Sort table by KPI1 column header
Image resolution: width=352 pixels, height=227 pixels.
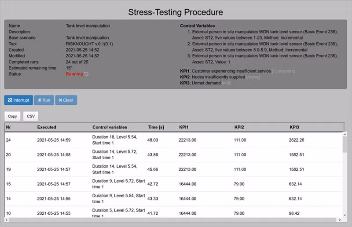[x=184, y=127]
